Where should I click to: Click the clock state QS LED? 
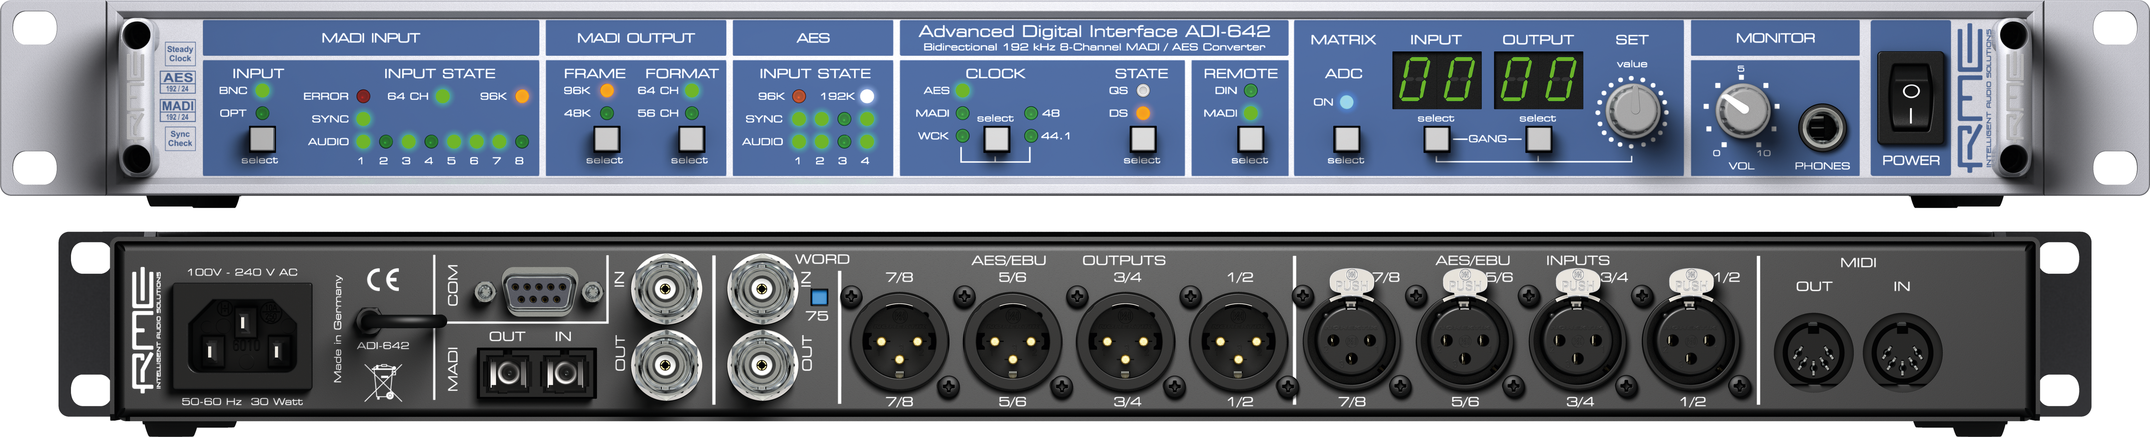tap(1143, 90)
